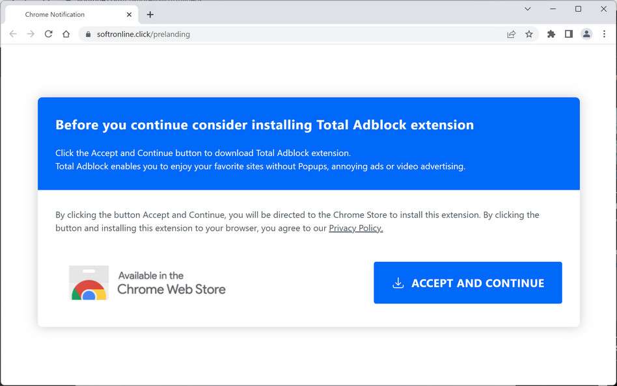Screen dimensions: 617x386
Task: Open the Extensions puzzle icon
Action: point(551,34)
